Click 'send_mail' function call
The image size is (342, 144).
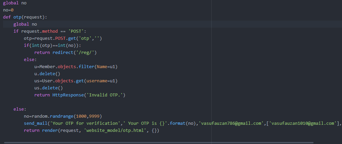[x=36, y=123]
